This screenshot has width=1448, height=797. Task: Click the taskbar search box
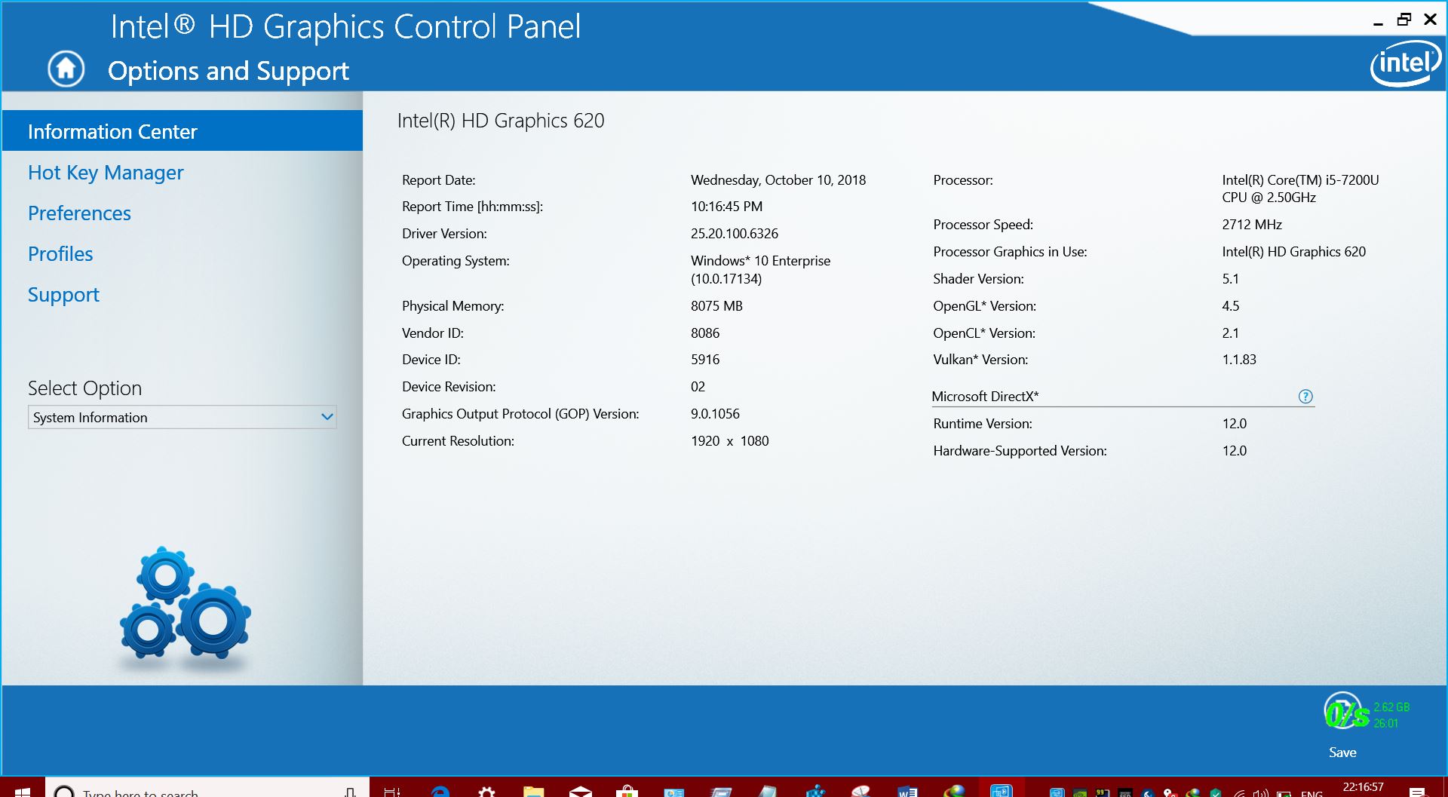[x=207, y=789]
